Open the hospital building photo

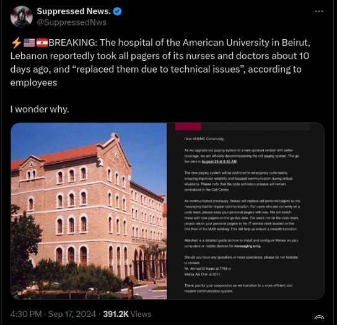point(89,211)
